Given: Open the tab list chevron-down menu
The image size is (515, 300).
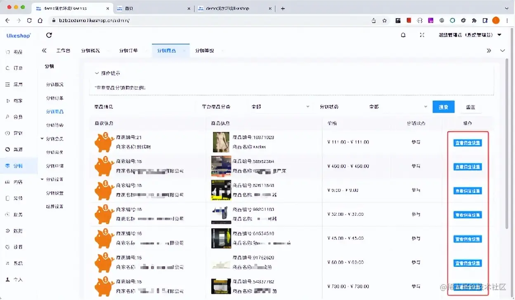Looking at the screenshot, I should click(x=502, y=51).
